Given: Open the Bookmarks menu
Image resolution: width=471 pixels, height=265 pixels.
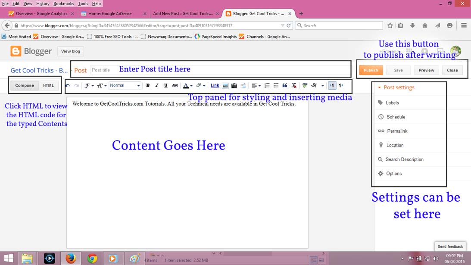Looking at the screenshot, I should point(64,3).
